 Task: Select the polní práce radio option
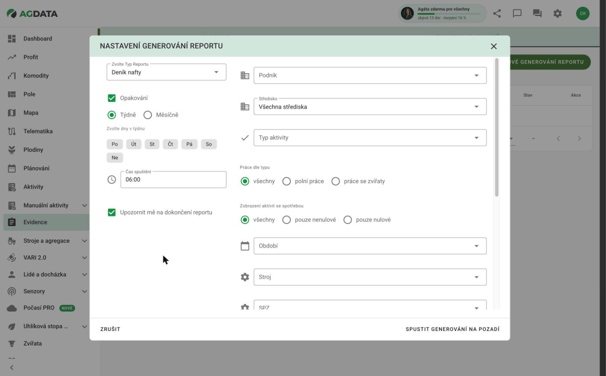coord(287,181)
